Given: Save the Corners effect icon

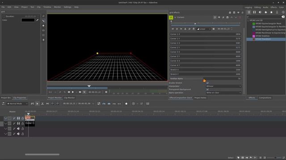Looking at the screenshot, I should pyautogui.click(x=227, y=17).
